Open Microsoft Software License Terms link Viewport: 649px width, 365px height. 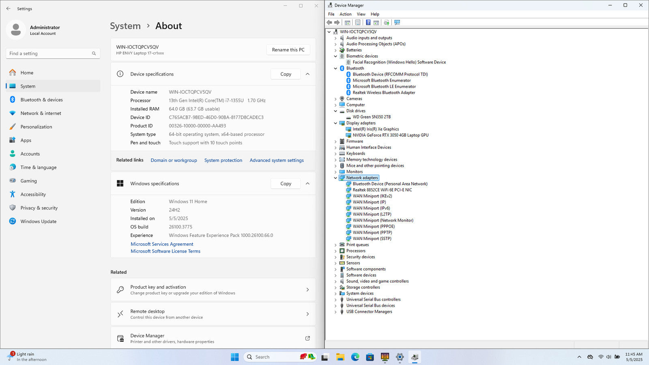click(x=165, y=251)
